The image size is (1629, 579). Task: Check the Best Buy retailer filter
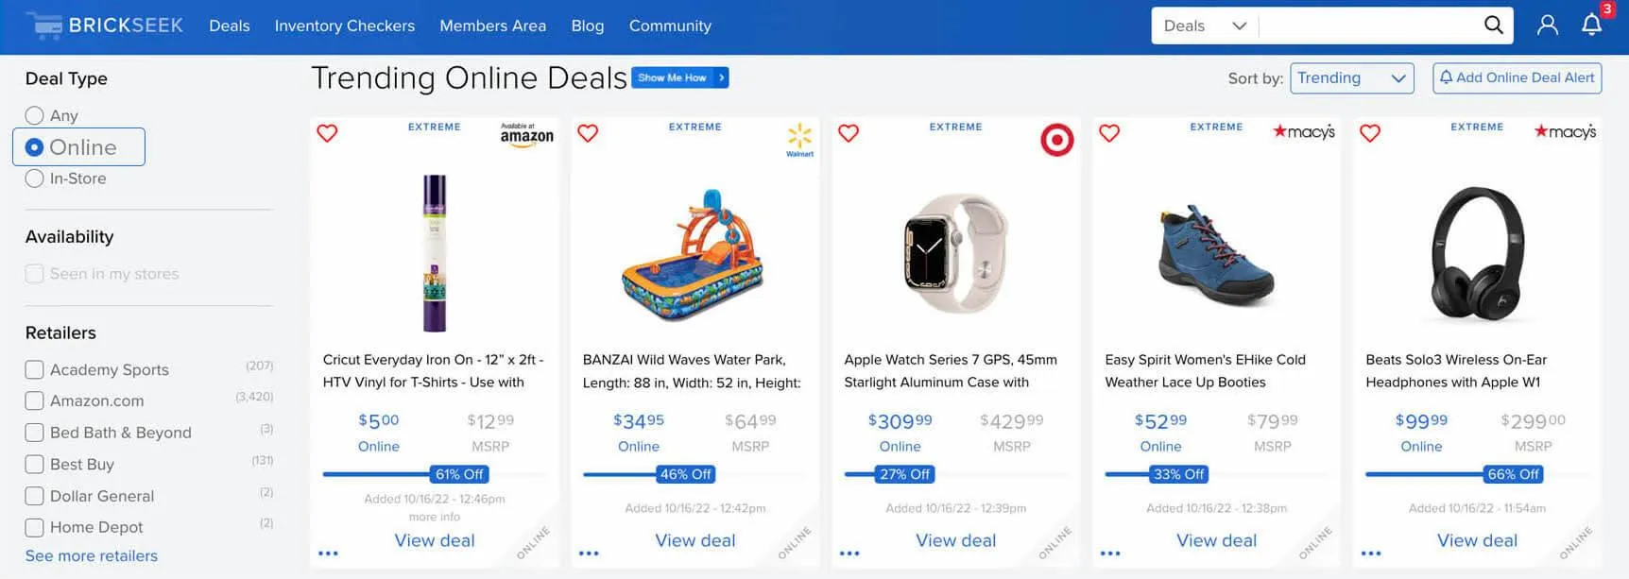point(35,464)
